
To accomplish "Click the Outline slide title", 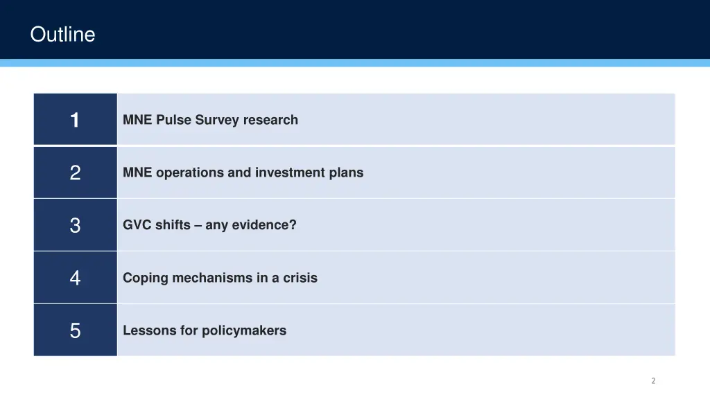I will click(x=62, y=35).
